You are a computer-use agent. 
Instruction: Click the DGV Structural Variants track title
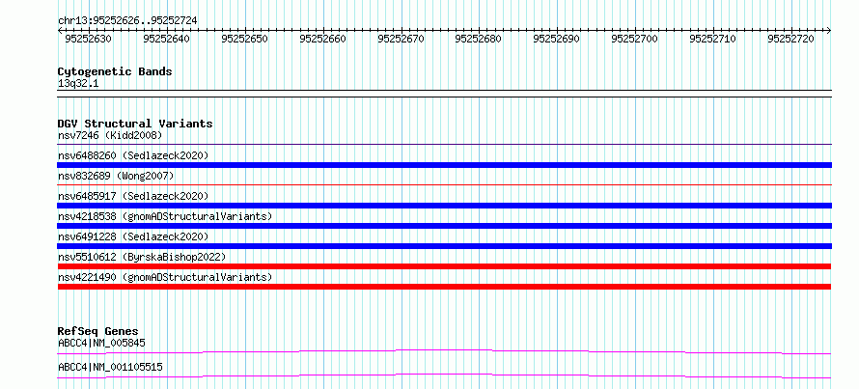135,124
